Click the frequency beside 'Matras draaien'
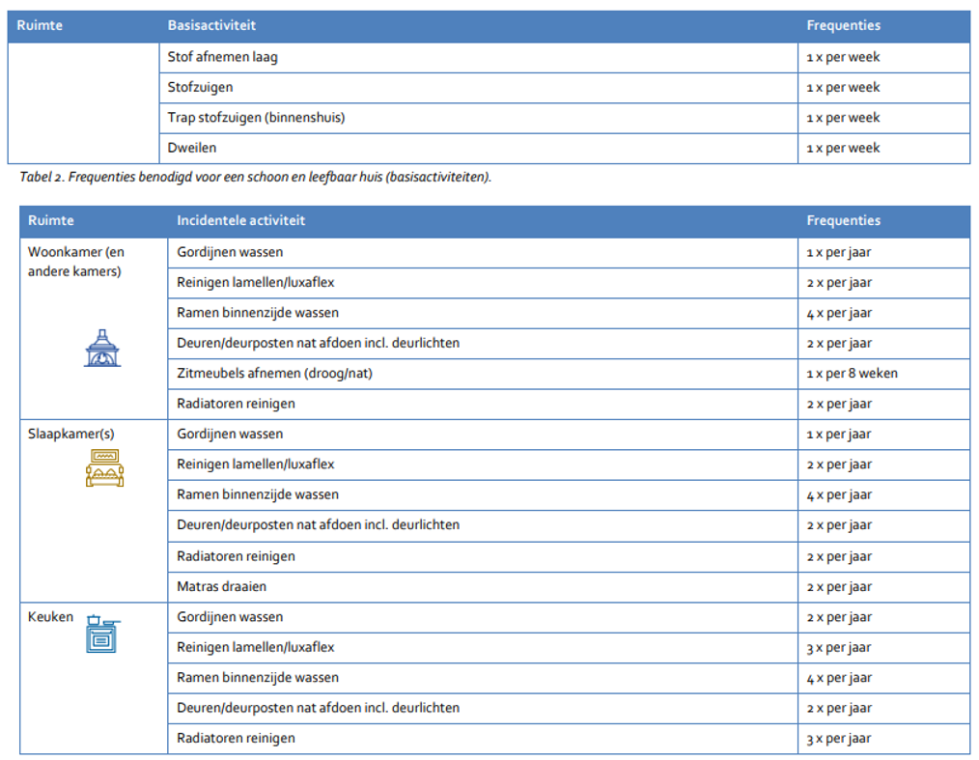 [838, 586]
